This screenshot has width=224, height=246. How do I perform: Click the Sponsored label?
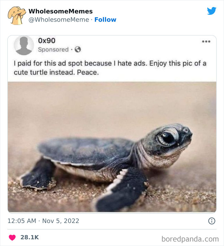click(53, 50)
